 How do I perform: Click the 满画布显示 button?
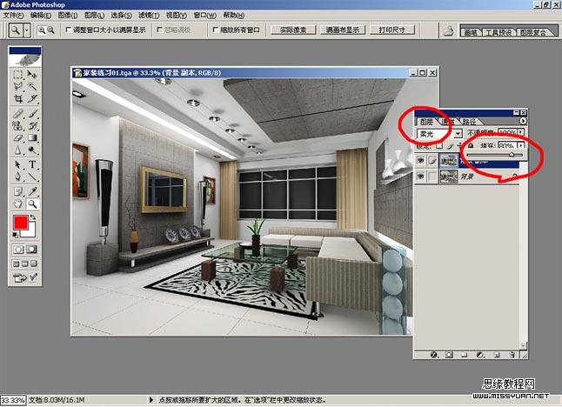click(x=342, y=30)
